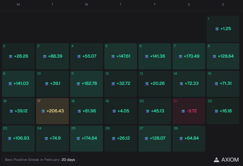Click the Solana icon next to +141.36
243x166 pixels.
coord(147,56)
